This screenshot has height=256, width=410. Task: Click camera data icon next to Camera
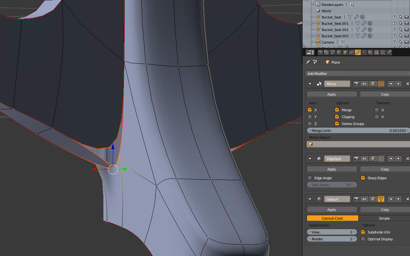pos(343,42)
